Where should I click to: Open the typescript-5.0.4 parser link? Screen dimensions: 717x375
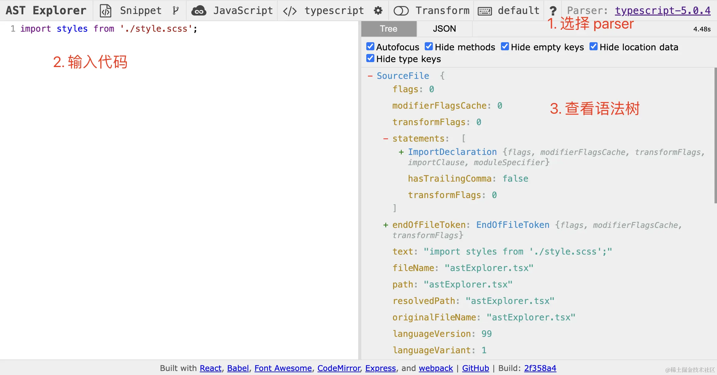pos(663,11)
